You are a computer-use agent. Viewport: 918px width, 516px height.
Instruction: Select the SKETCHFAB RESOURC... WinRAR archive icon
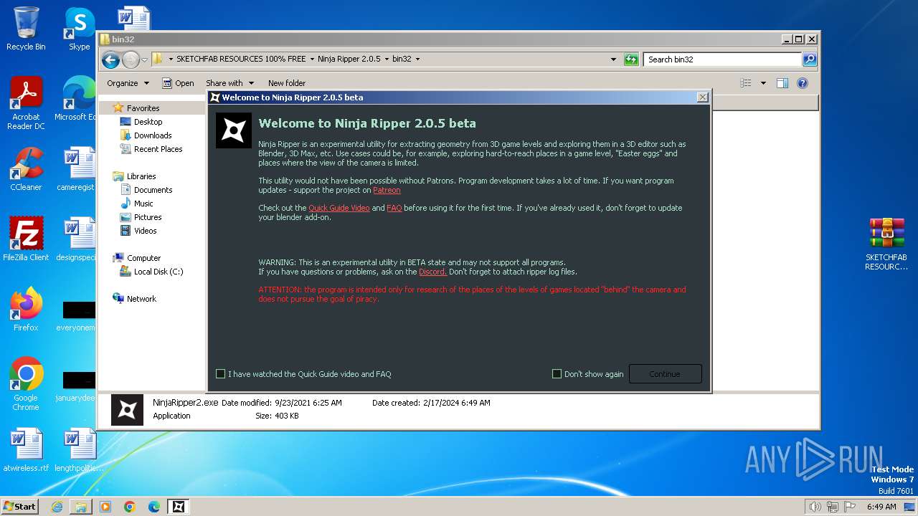pyautogui.click(x=886, y=244)
